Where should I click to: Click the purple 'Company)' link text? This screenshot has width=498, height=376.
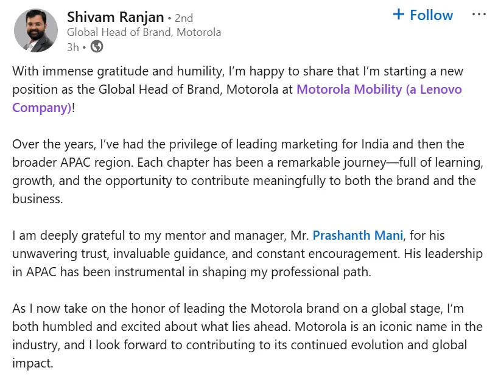point(41,108)
